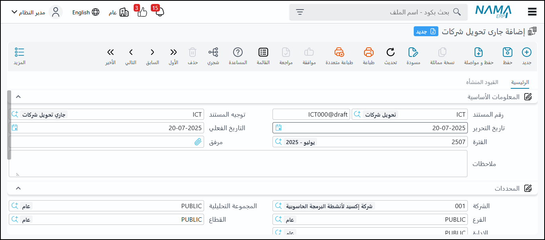Click the notifications bell icon
This screenshot has height=240, width=545.
coord(160,12)
